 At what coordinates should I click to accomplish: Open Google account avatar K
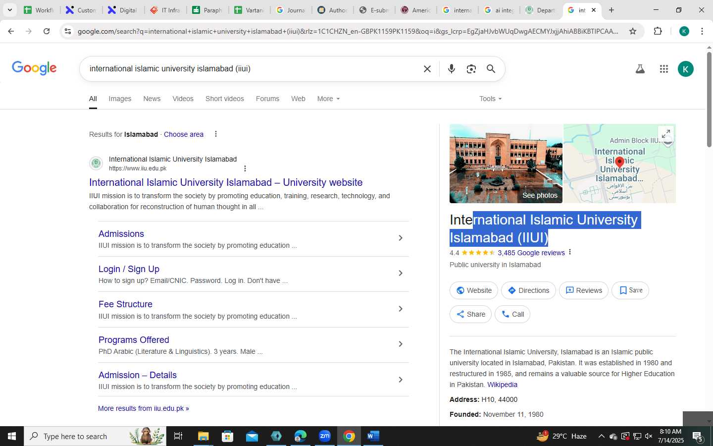pos(685,69)
